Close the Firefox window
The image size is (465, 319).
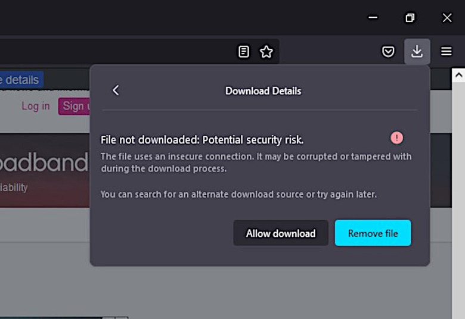coord(447,18)
